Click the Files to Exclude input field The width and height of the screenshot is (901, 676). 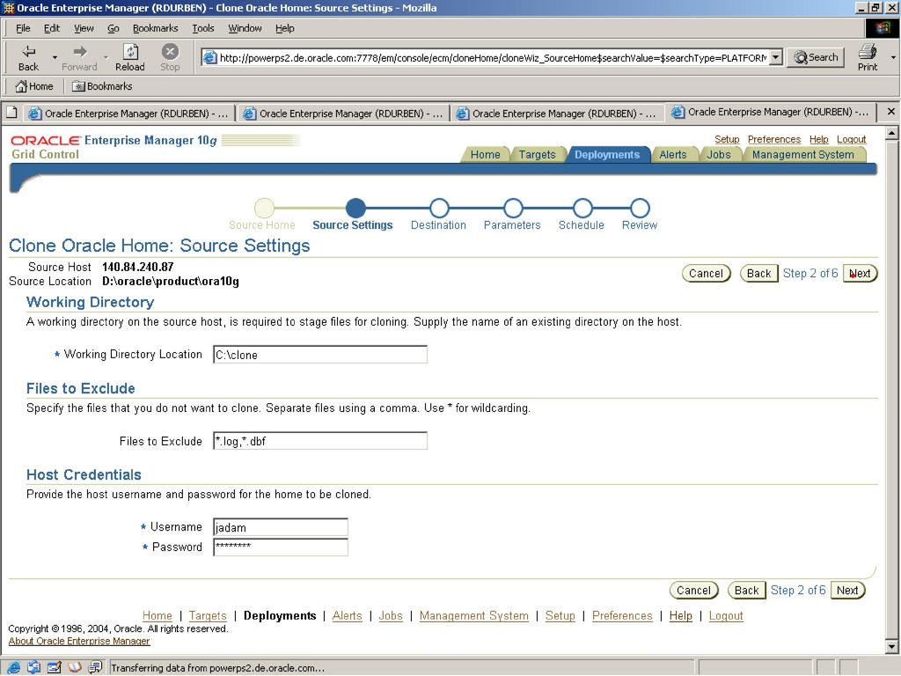click(x=320, y=441)
